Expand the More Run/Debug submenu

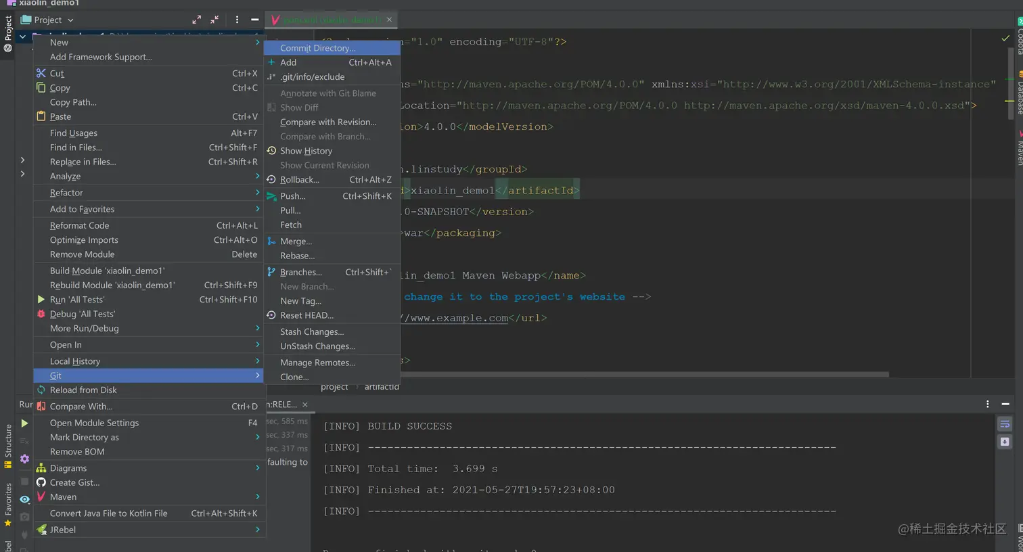[x=149, y=328]
